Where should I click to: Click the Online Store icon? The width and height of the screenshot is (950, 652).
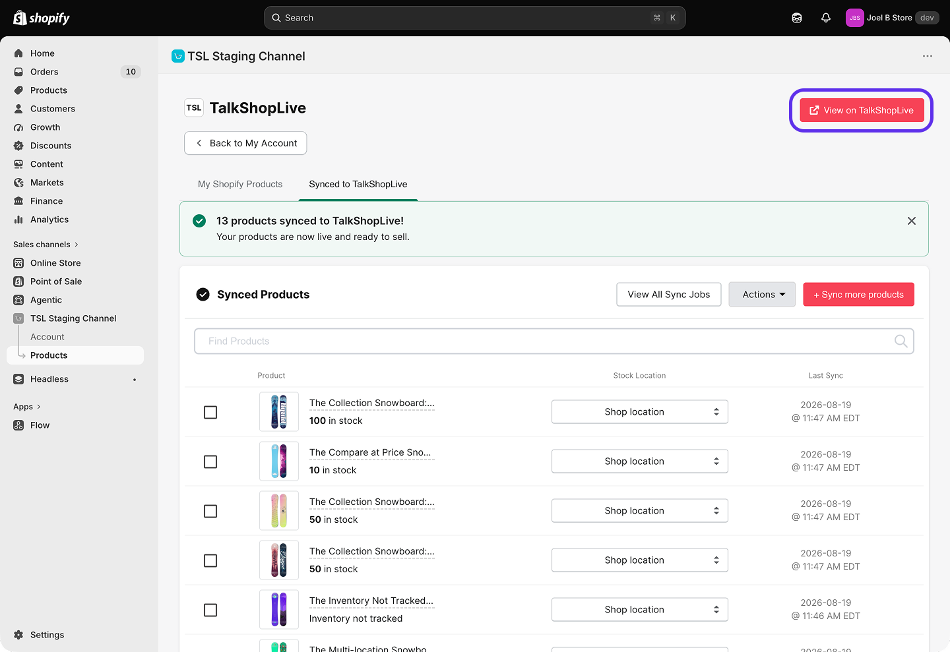[x=18, y=263]
